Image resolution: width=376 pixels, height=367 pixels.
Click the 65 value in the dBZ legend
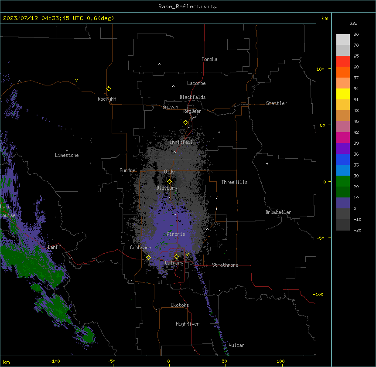pos(356,56)
